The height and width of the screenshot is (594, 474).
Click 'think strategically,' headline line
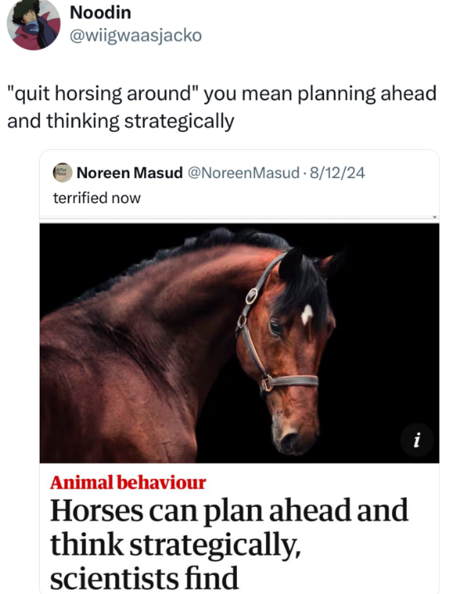point(176,545)
